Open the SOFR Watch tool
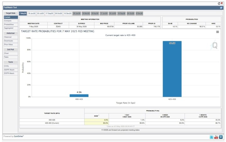The image size is (226, 142). [x=9, y=70]
